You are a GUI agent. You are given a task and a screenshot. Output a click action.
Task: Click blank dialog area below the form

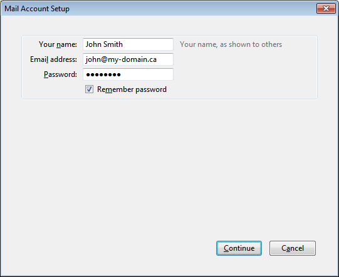(x=169, y=168)
